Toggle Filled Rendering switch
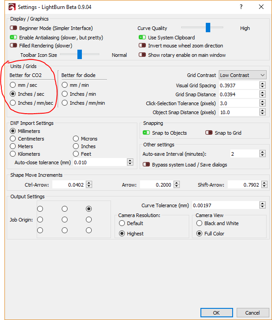This screenshot has width=272, height=320. tap(13, 45)
